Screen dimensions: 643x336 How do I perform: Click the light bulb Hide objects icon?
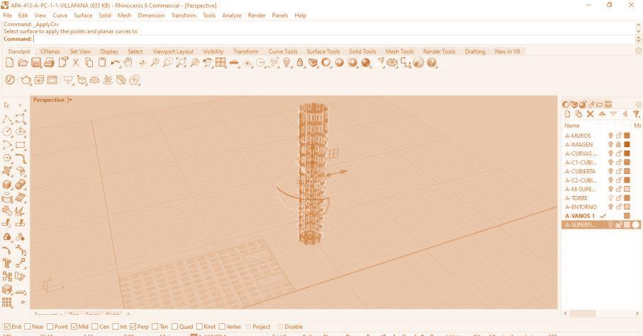click(x=286, y=63)
